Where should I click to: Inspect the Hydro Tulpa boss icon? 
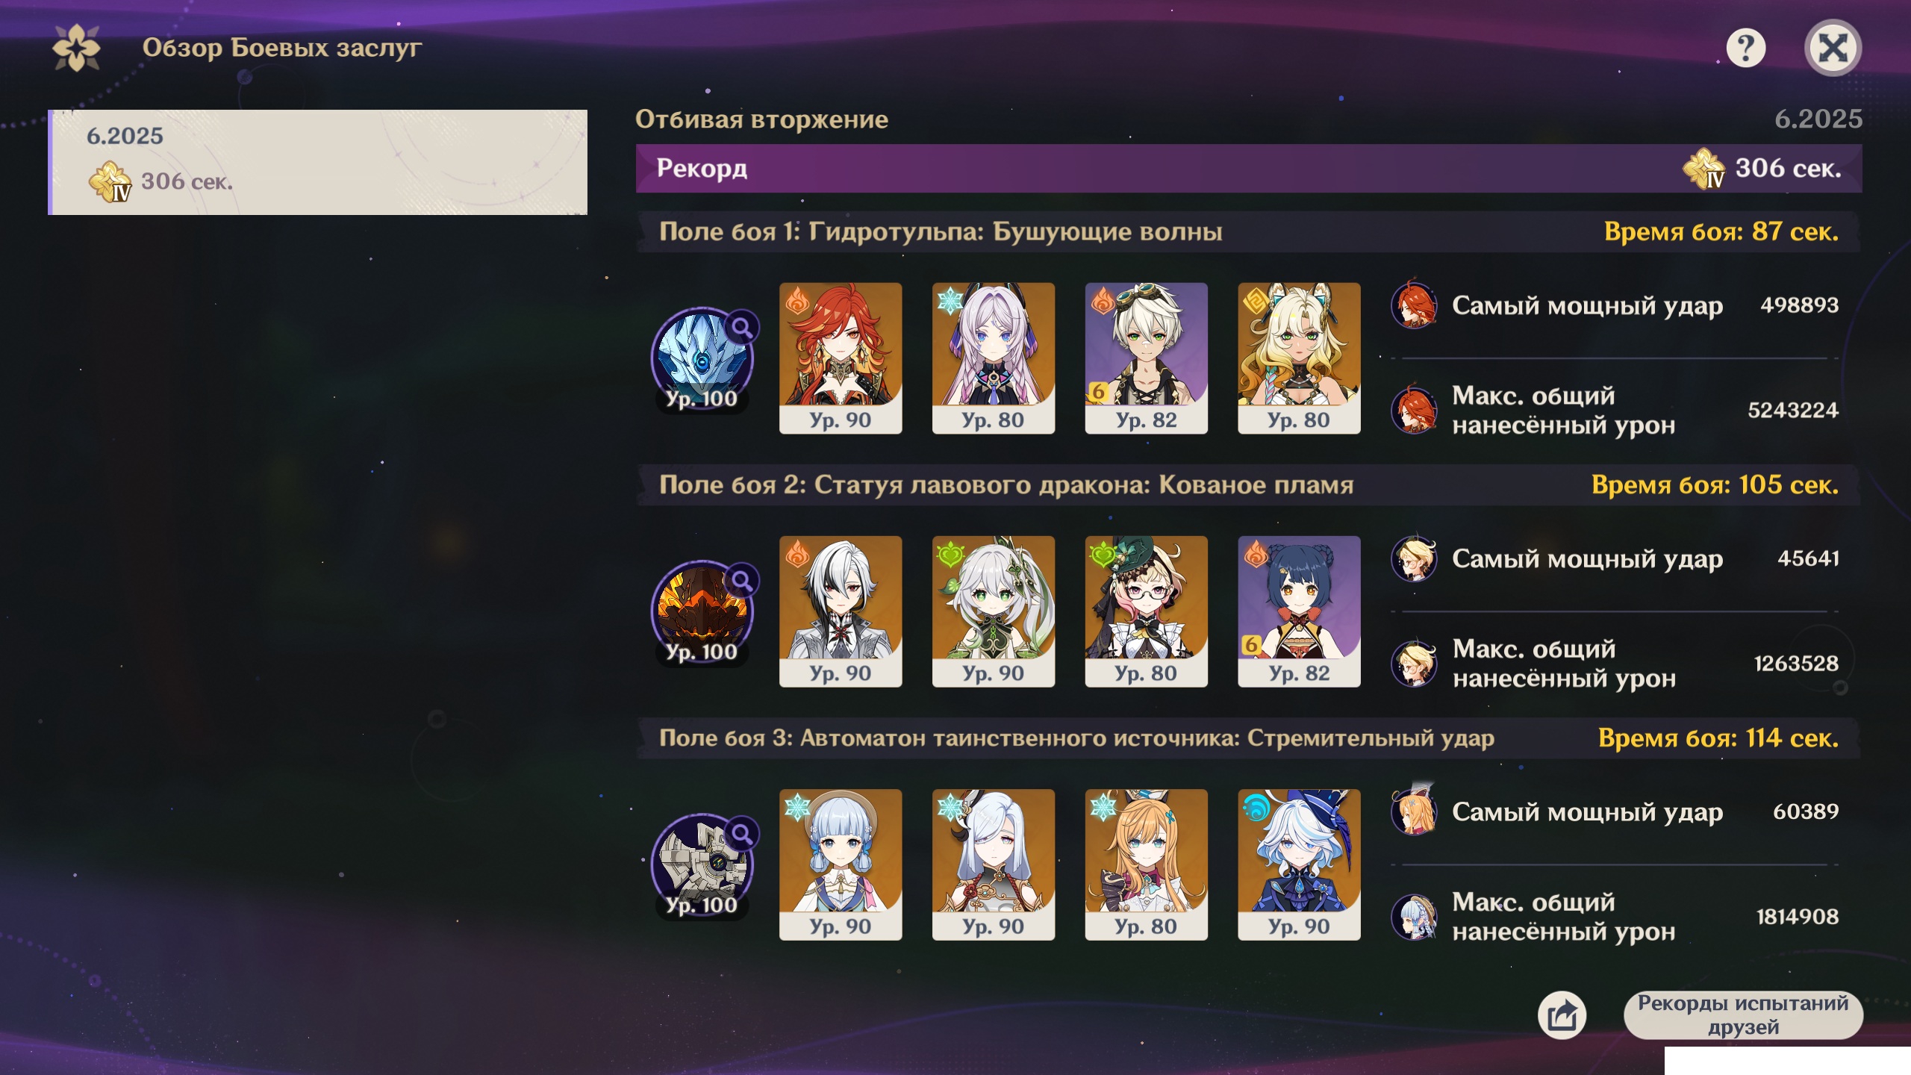(x=702, y=360)
